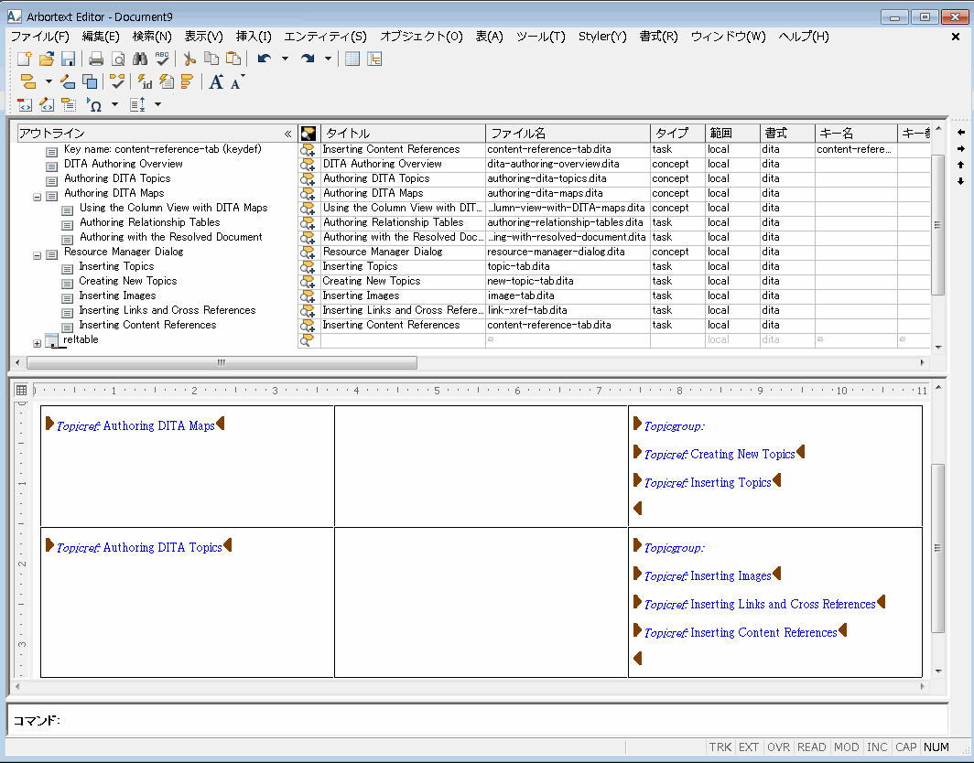This screenshot has width=974, height=763.
Task: Click the red-marked code tag icon
Action: click(25, 104)
